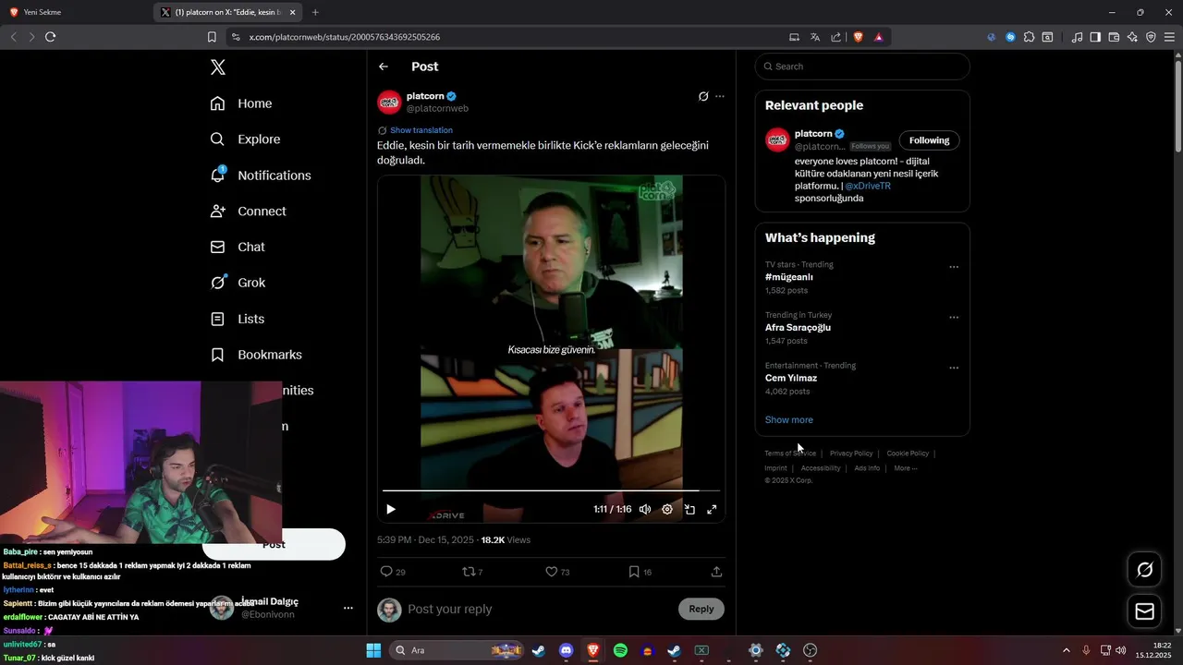Open Brave Leo AI sparkle icon
Viewport: 1183px width, 665px height.
click(1132, 37)
